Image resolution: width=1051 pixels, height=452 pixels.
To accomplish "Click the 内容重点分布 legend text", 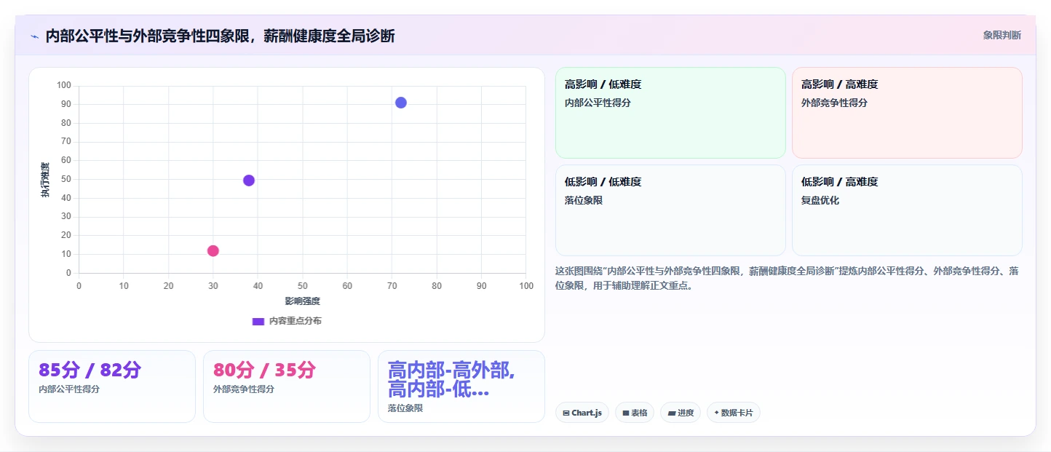I will pyautogui.click(x=295, y=321).
